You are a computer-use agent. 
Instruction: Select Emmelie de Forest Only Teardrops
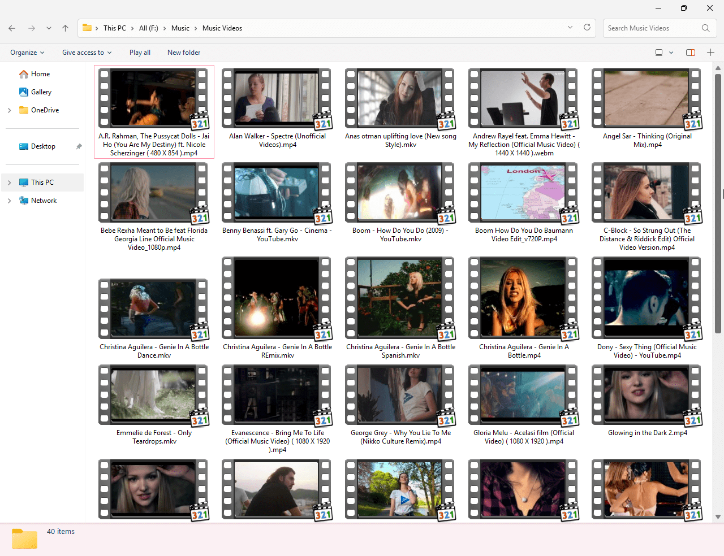(x=154, y=405)
